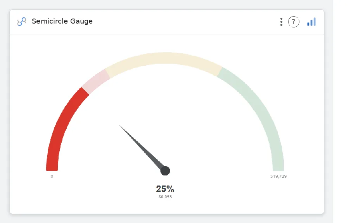Select the Semicircle Gauge title

pos(62,21)
